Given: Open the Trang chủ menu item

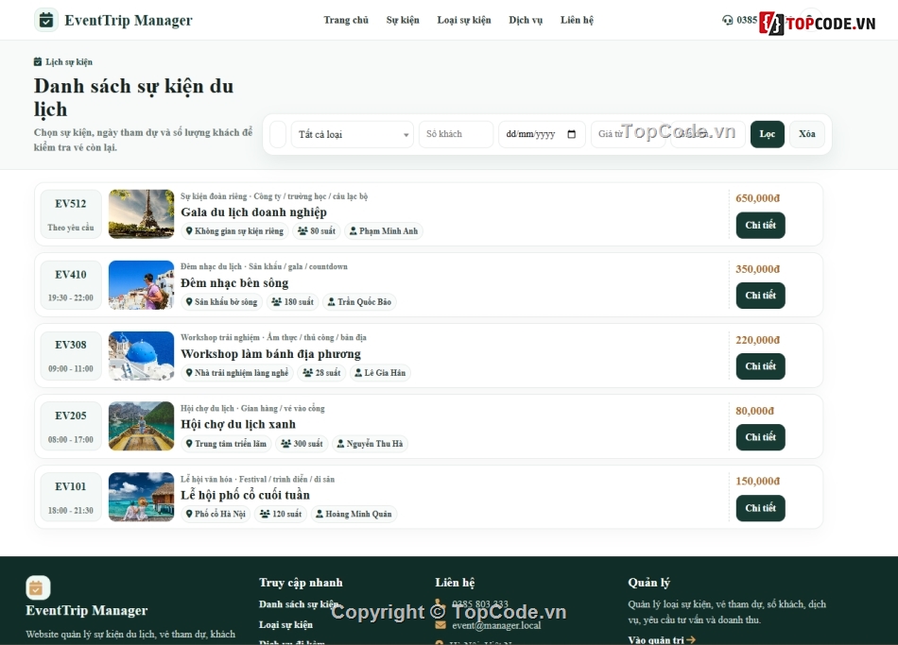Looking at the screenshot, I should click(346, 20).
